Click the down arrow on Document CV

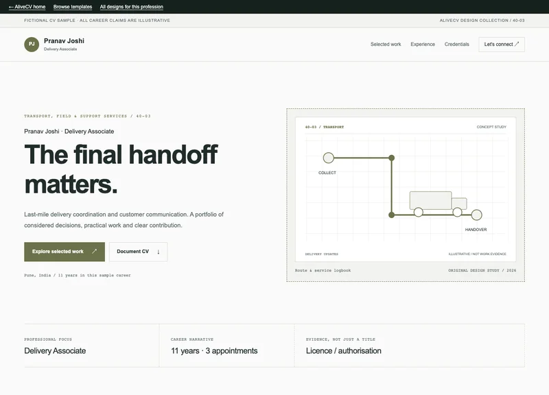159,252
